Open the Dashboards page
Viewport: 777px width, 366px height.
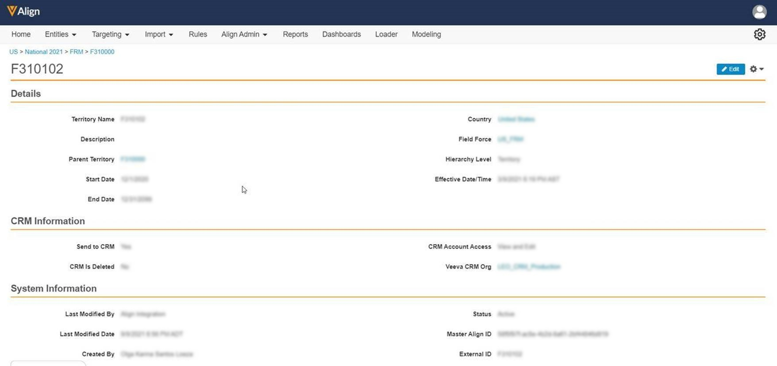point(341,34)
